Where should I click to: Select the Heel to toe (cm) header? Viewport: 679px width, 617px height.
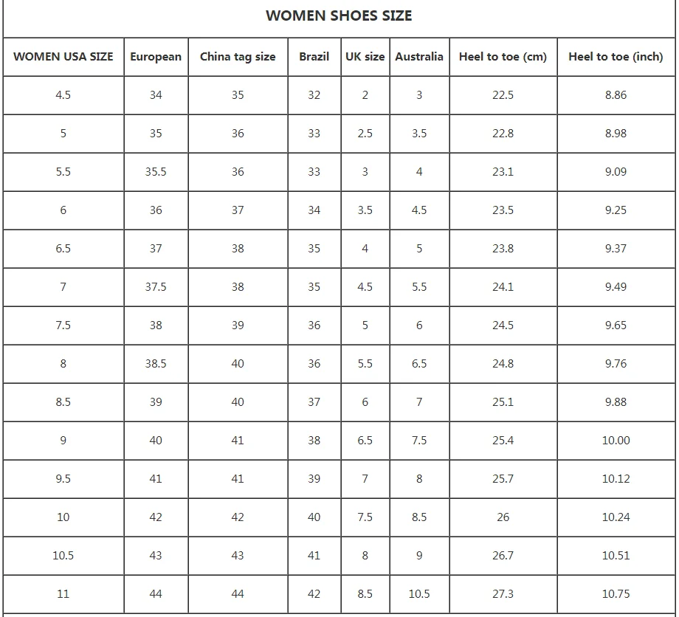(x=503, y=57)
